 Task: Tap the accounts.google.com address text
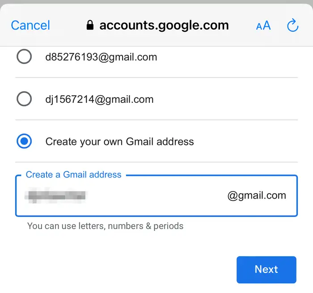click(x=164, y=25)
